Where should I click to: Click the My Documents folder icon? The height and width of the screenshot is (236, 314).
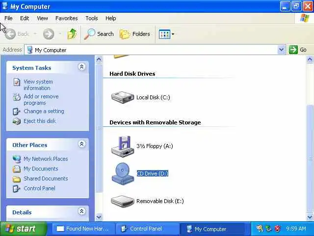pos(17,169)
